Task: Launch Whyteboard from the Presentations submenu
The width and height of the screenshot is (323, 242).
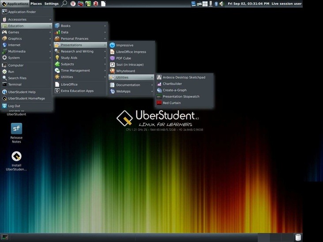Action: click(125, 71)
